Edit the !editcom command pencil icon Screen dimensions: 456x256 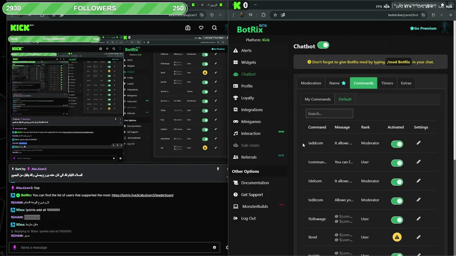(x=419, y=200)
